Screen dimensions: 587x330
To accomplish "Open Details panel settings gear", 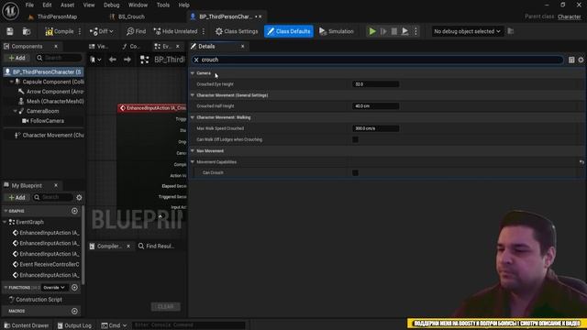I will 581,60.
